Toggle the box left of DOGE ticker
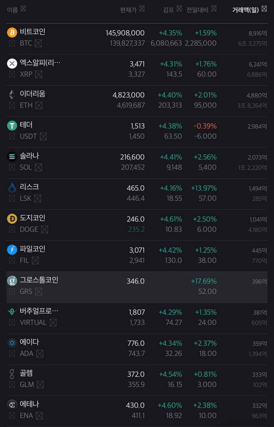 pos(12,230)
